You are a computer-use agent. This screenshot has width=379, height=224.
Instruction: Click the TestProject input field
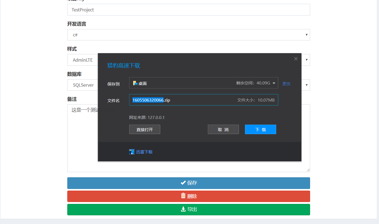(189, 10)
